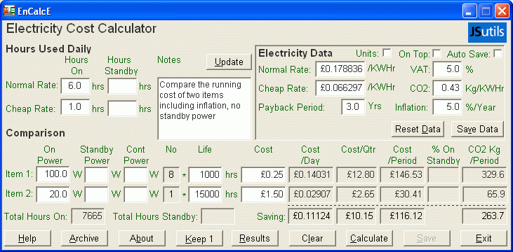Show the Results
Viewport: 513px width, 252px height.
click(x=255, y=238)
